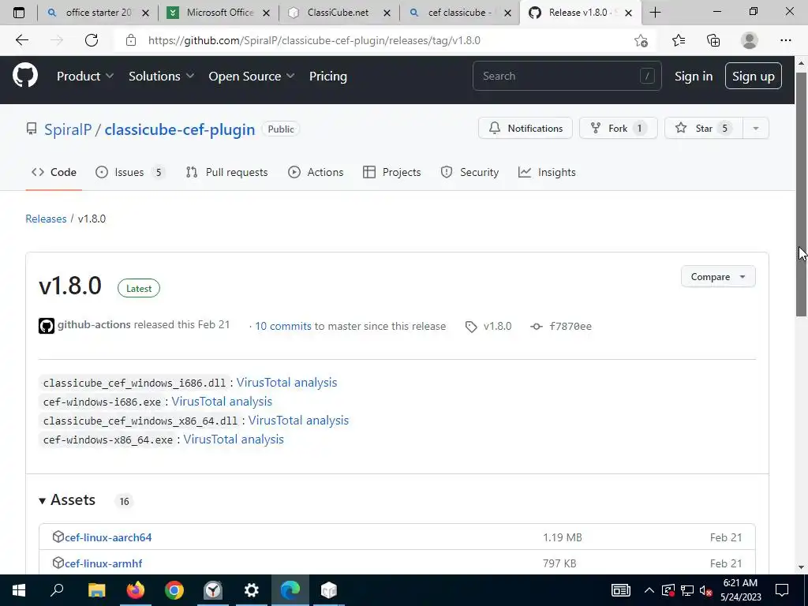Screen dimensions: 808x606
Task: Open ClassiCube app in the taskbar
Action: [329, 590]
